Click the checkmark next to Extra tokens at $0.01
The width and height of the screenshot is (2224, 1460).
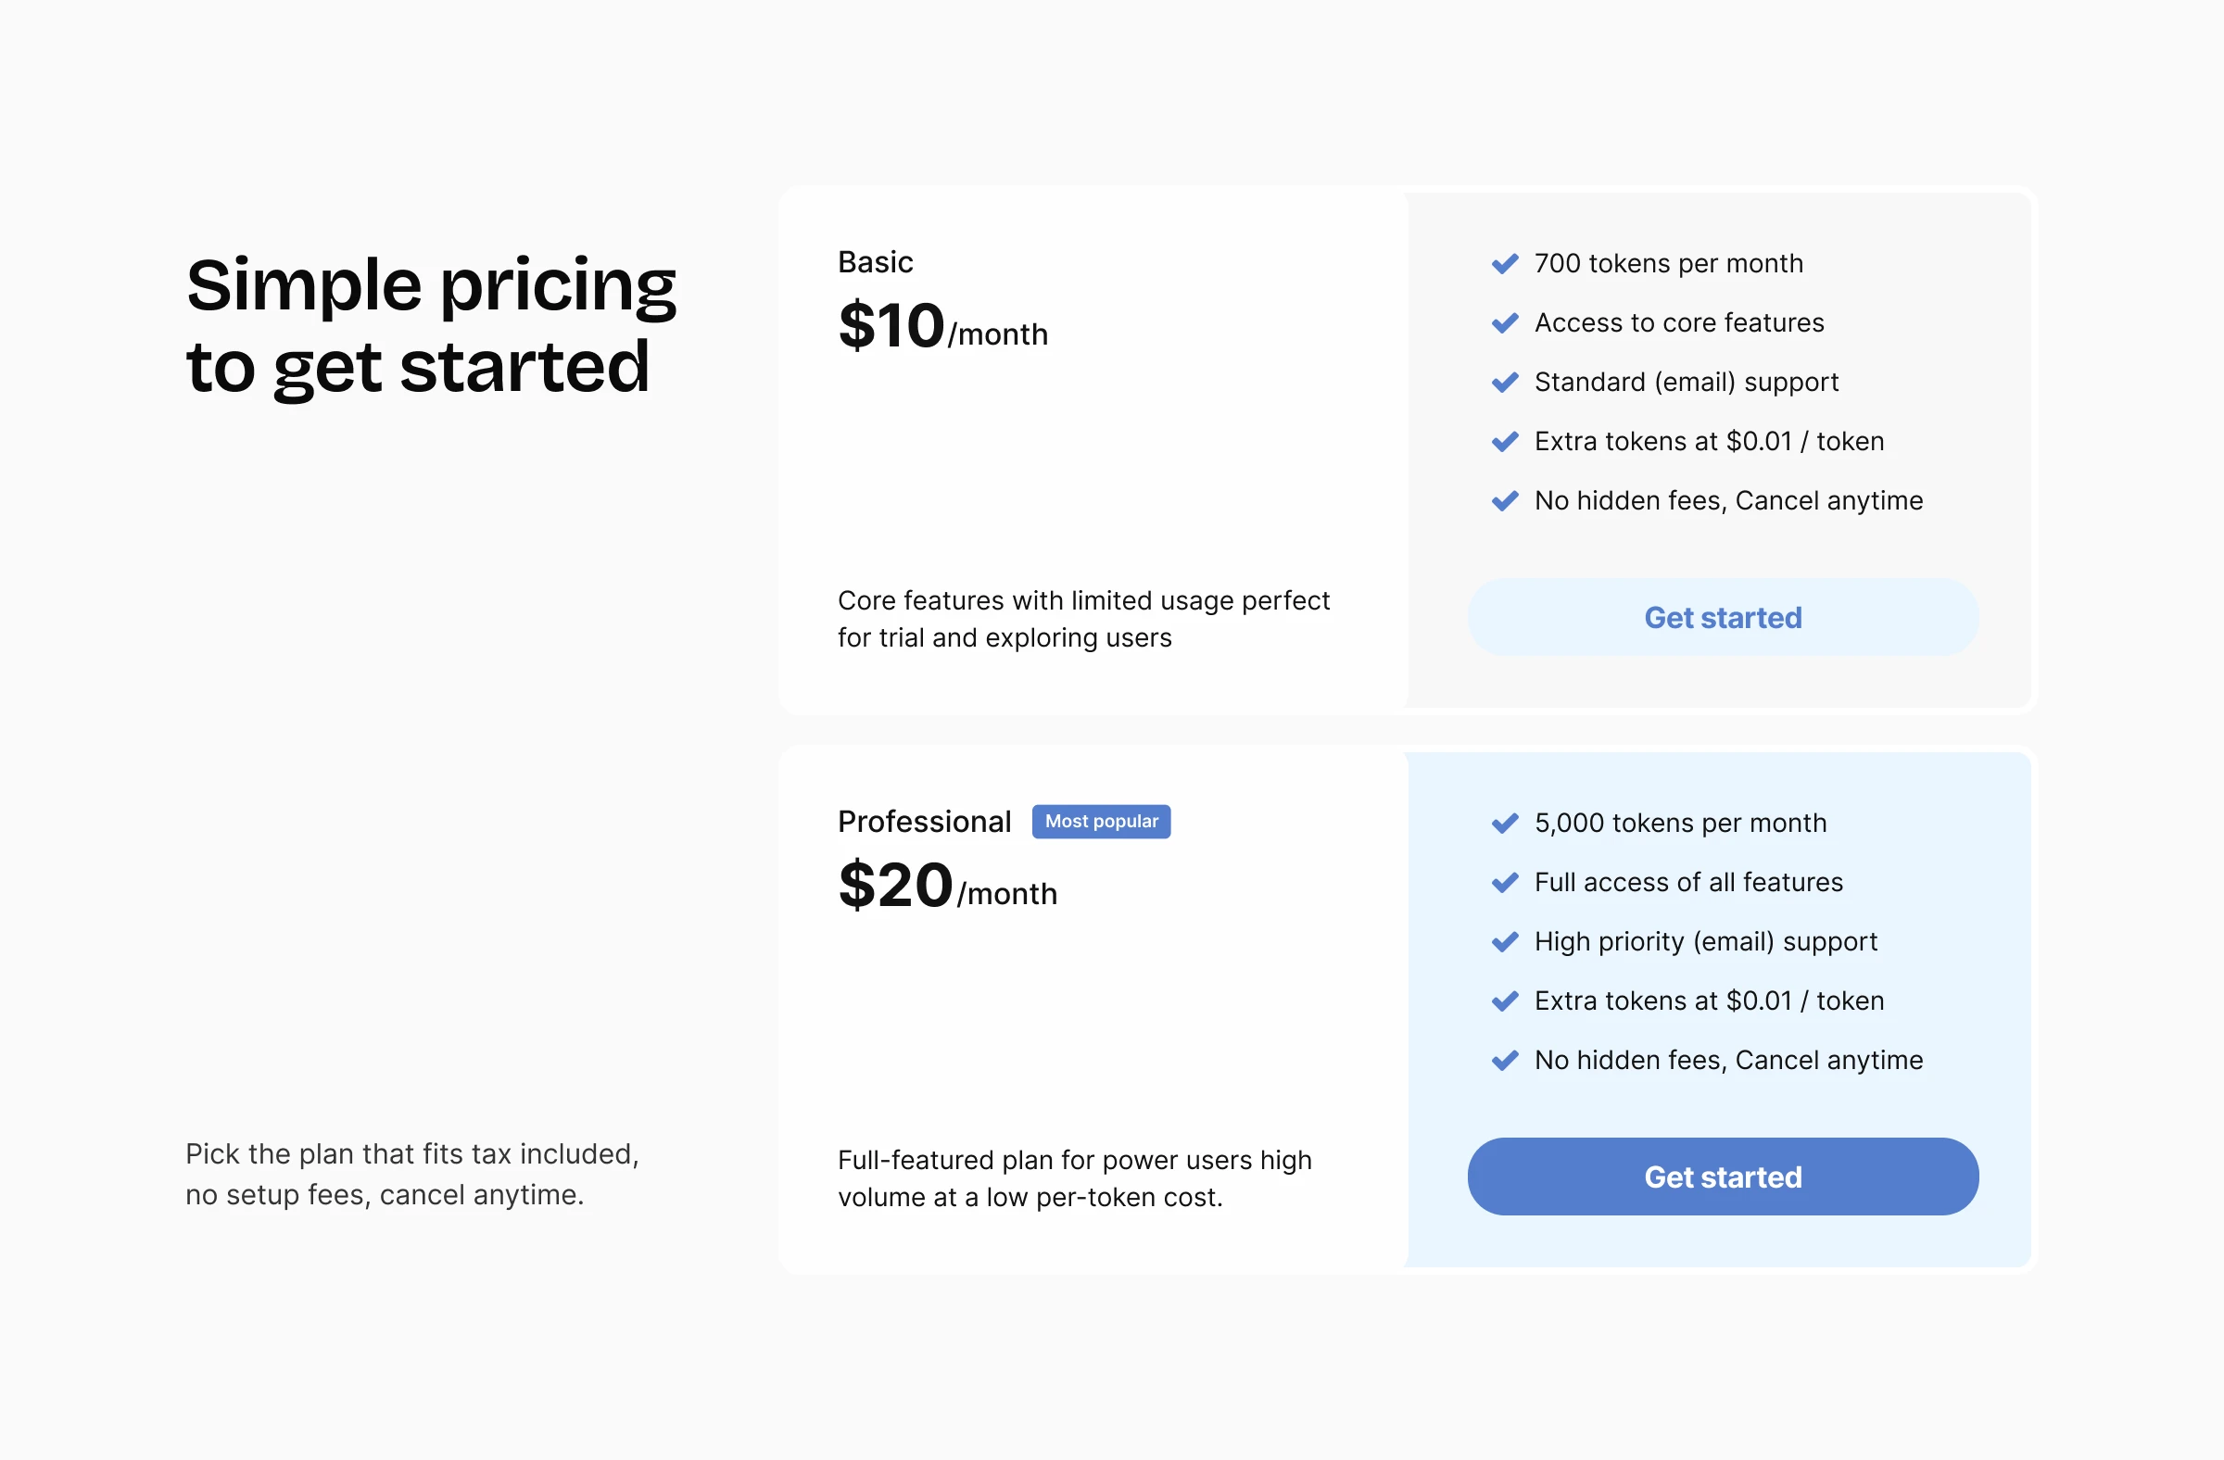[x=1505, y=441]
